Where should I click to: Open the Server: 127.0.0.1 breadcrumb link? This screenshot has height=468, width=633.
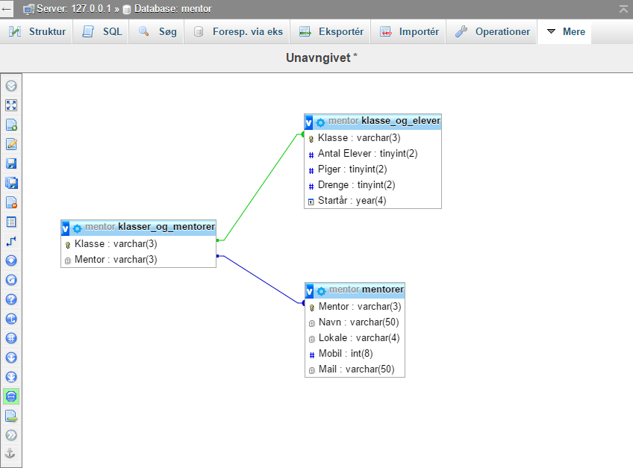tap(73, 9)
